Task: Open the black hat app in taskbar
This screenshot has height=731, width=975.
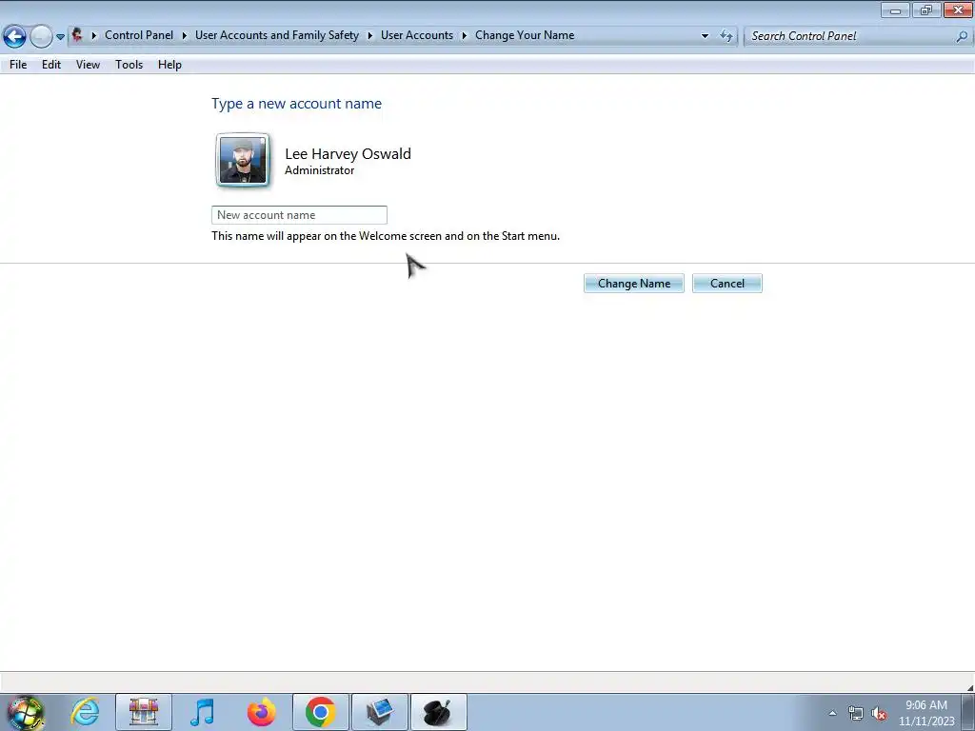Action: (x=438, y=712)
